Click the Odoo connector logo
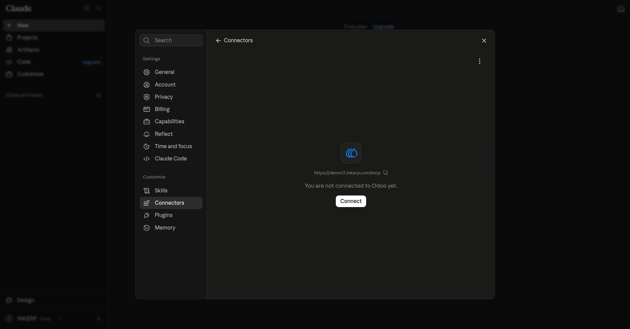 click(x=351, y=153)
